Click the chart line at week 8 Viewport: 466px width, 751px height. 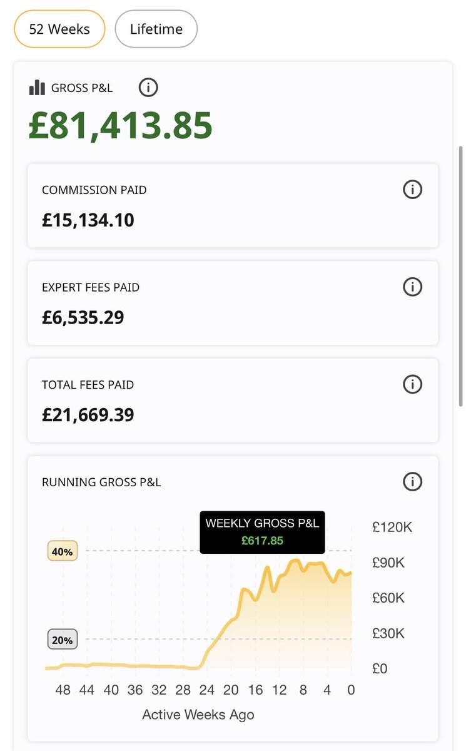click(x=303, y=570)
